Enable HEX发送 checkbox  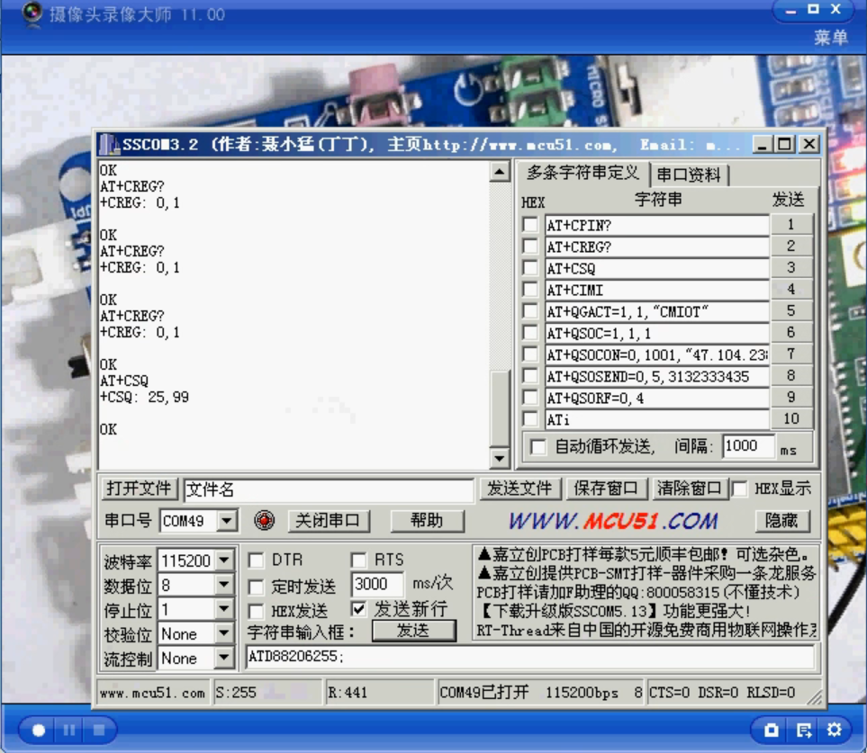(x=256, y=611)
